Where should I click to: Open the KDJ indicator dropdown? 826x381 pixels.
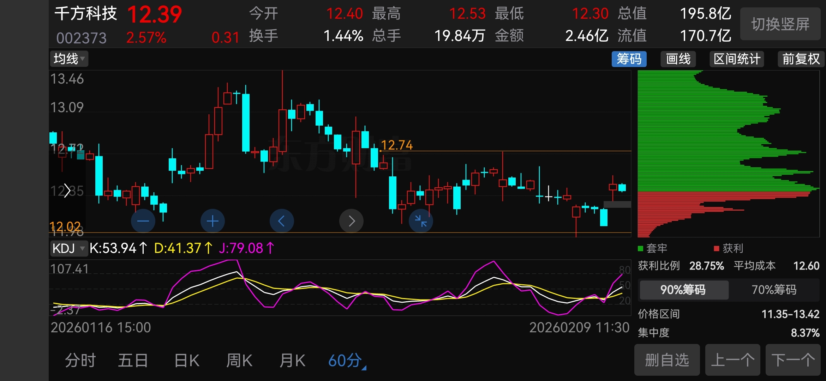click(68, 248)
